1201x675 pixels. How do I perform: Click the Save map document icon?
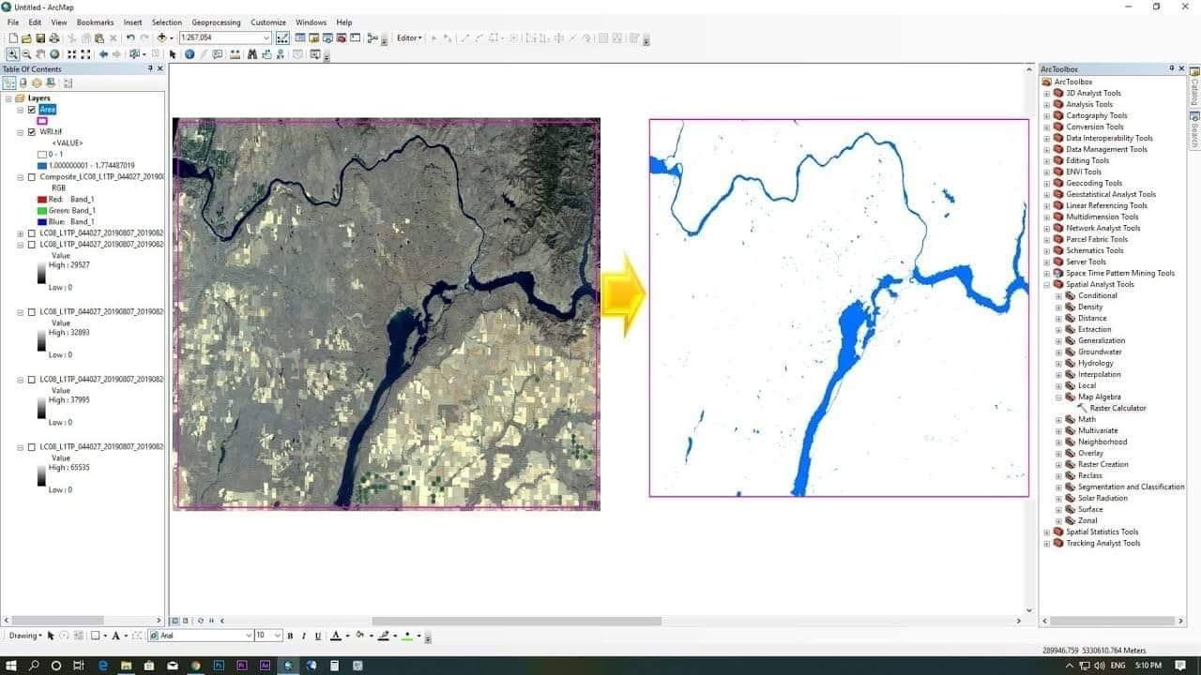coord(40,38)
